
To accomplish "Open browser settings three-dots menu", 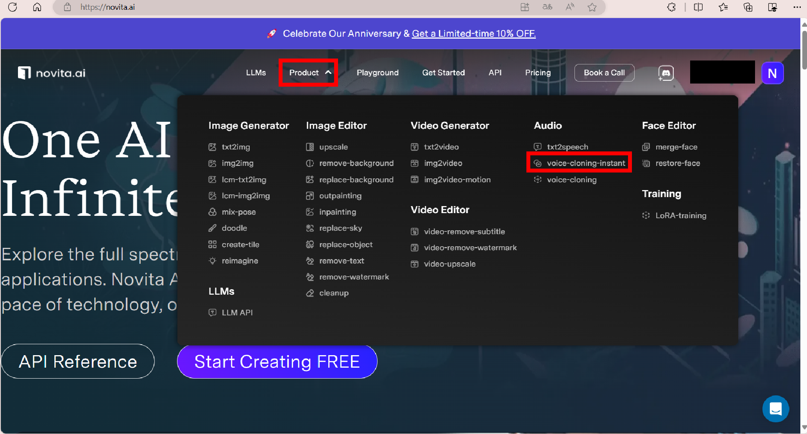I will [797, 7].
